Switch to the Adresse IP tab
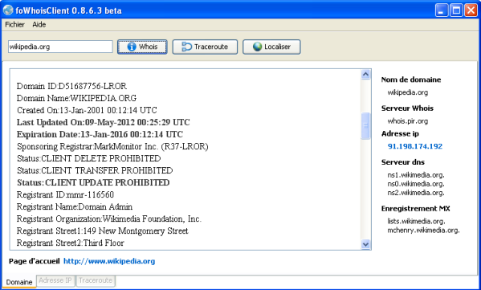The image size is (481, 290). point(55,280)
